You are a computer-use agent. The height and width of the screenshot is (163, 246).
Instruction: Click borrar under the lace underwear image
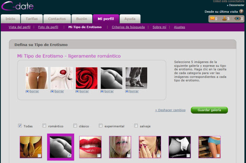34,91
